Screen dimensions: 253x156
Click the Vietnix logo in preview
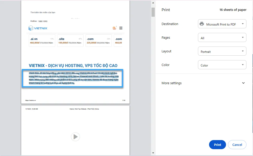pos(38,28)
